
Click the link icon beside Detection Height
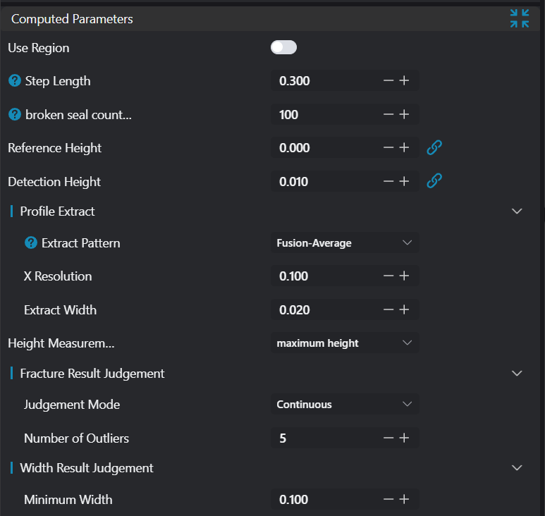tap(434, 182)
